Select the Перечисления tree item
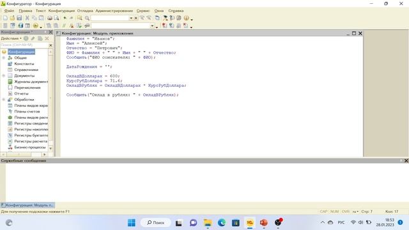Screen dimensions: 409x230 (27, 88)
